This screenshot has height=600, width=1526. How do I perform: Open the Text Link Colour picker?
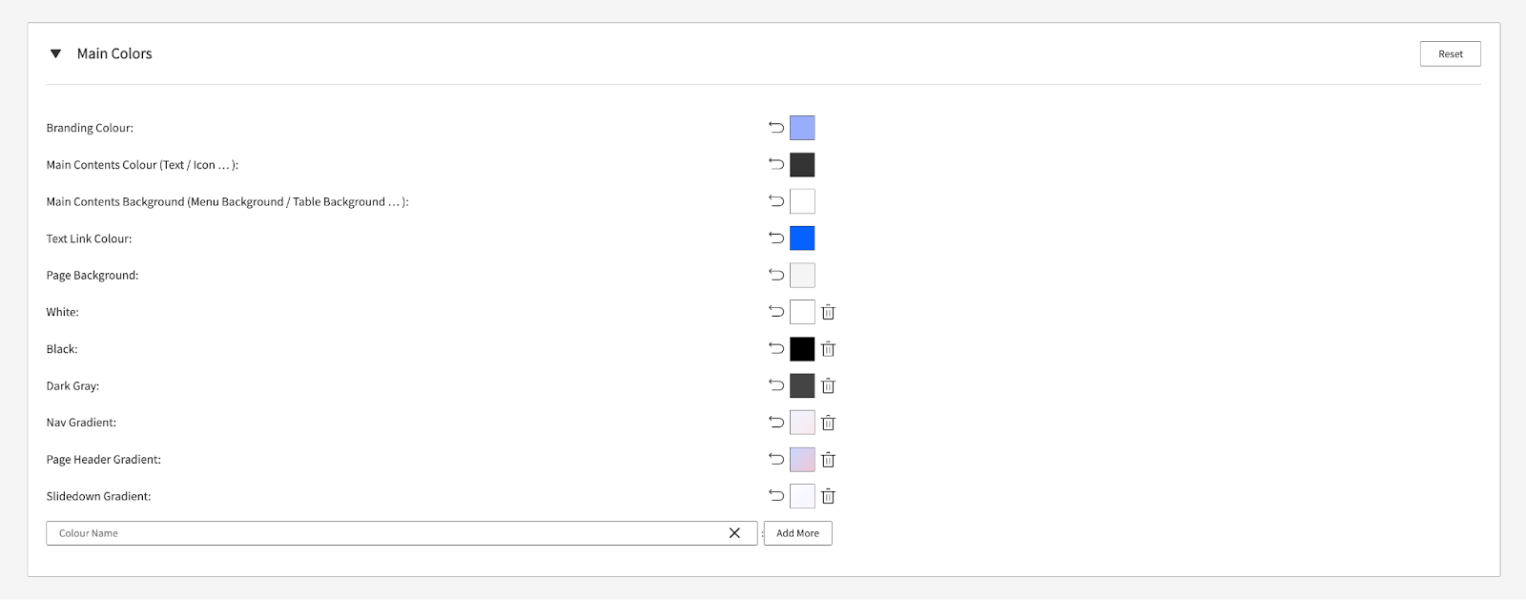click(x=802, y=238)
